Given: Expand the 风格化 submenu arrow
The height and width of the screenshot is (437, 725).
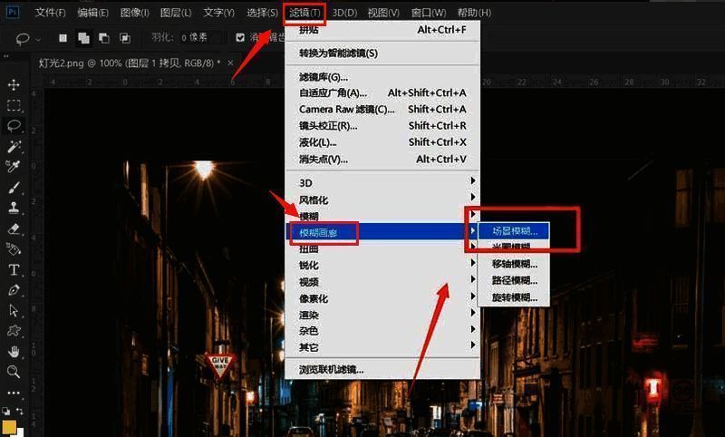Looking at the screenshot, I should click(472, 198).
